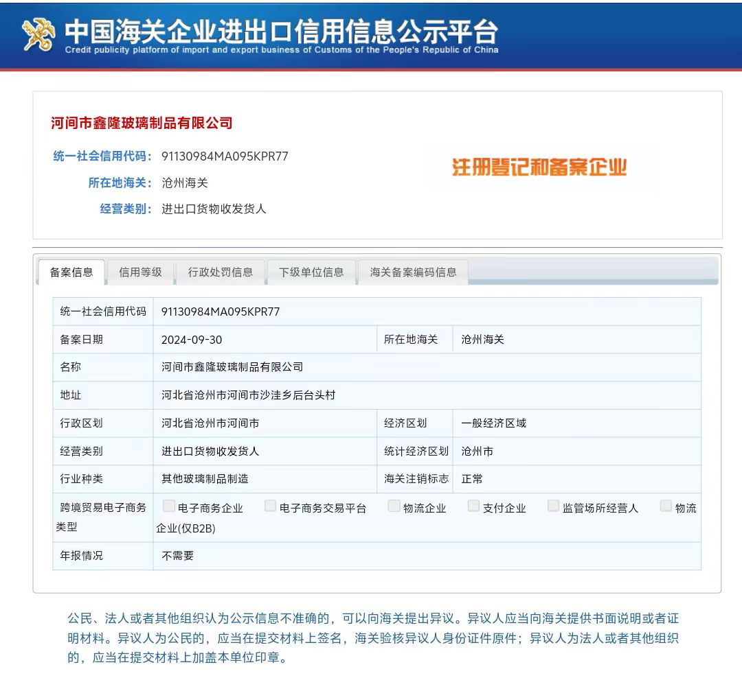Click the blue objection notice paragraph at bottom

point(373,638)
